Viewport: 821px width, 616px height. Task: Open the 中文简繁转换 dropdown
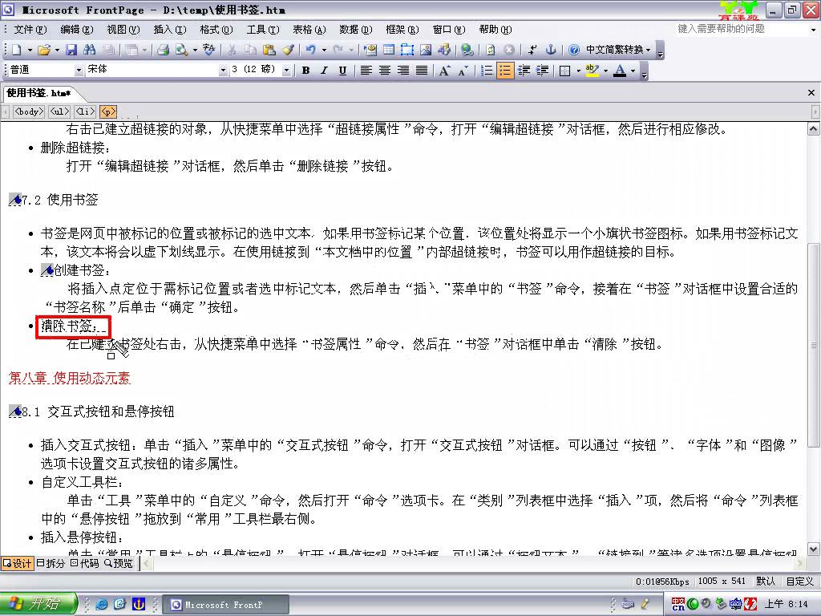click(618, 50)
